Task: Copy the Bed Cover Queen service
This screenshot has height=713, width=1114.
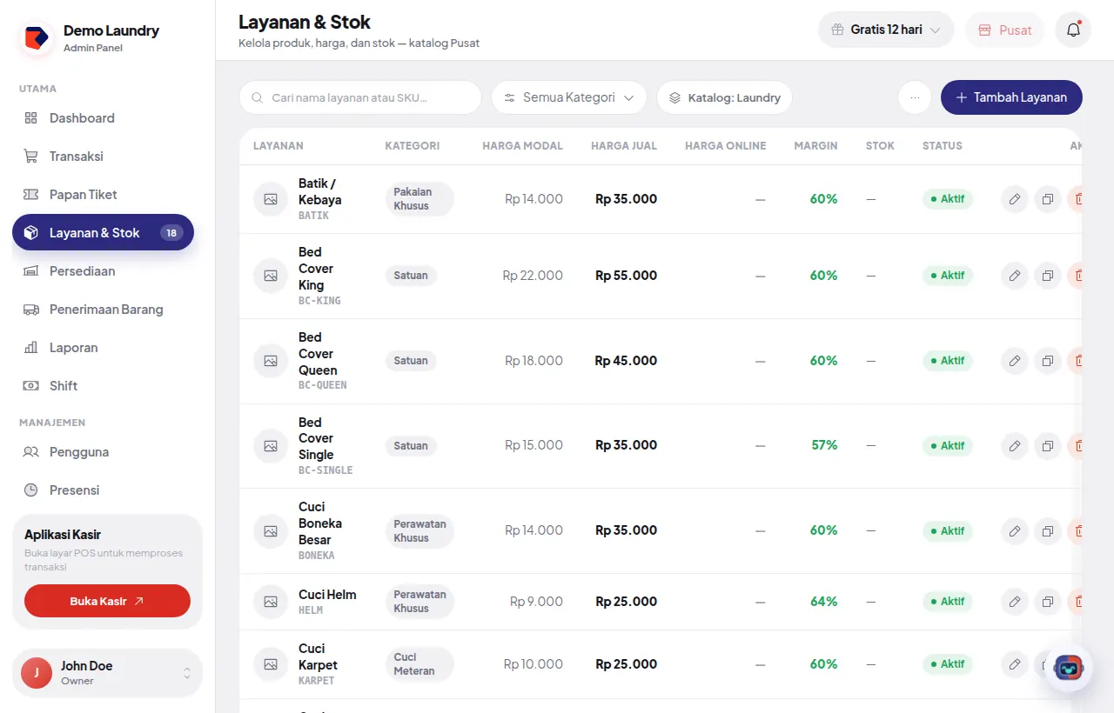Action: tap(1048, 361)
